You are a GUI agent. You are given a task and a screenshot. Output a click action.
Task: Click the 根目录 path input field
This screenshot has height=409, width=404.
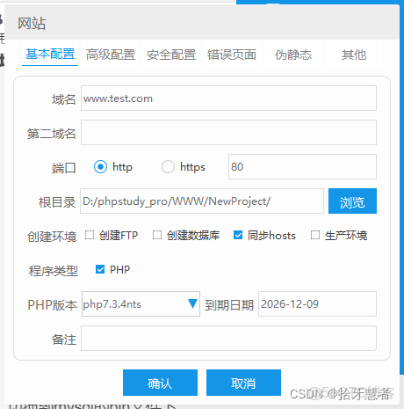pos(202,201)
